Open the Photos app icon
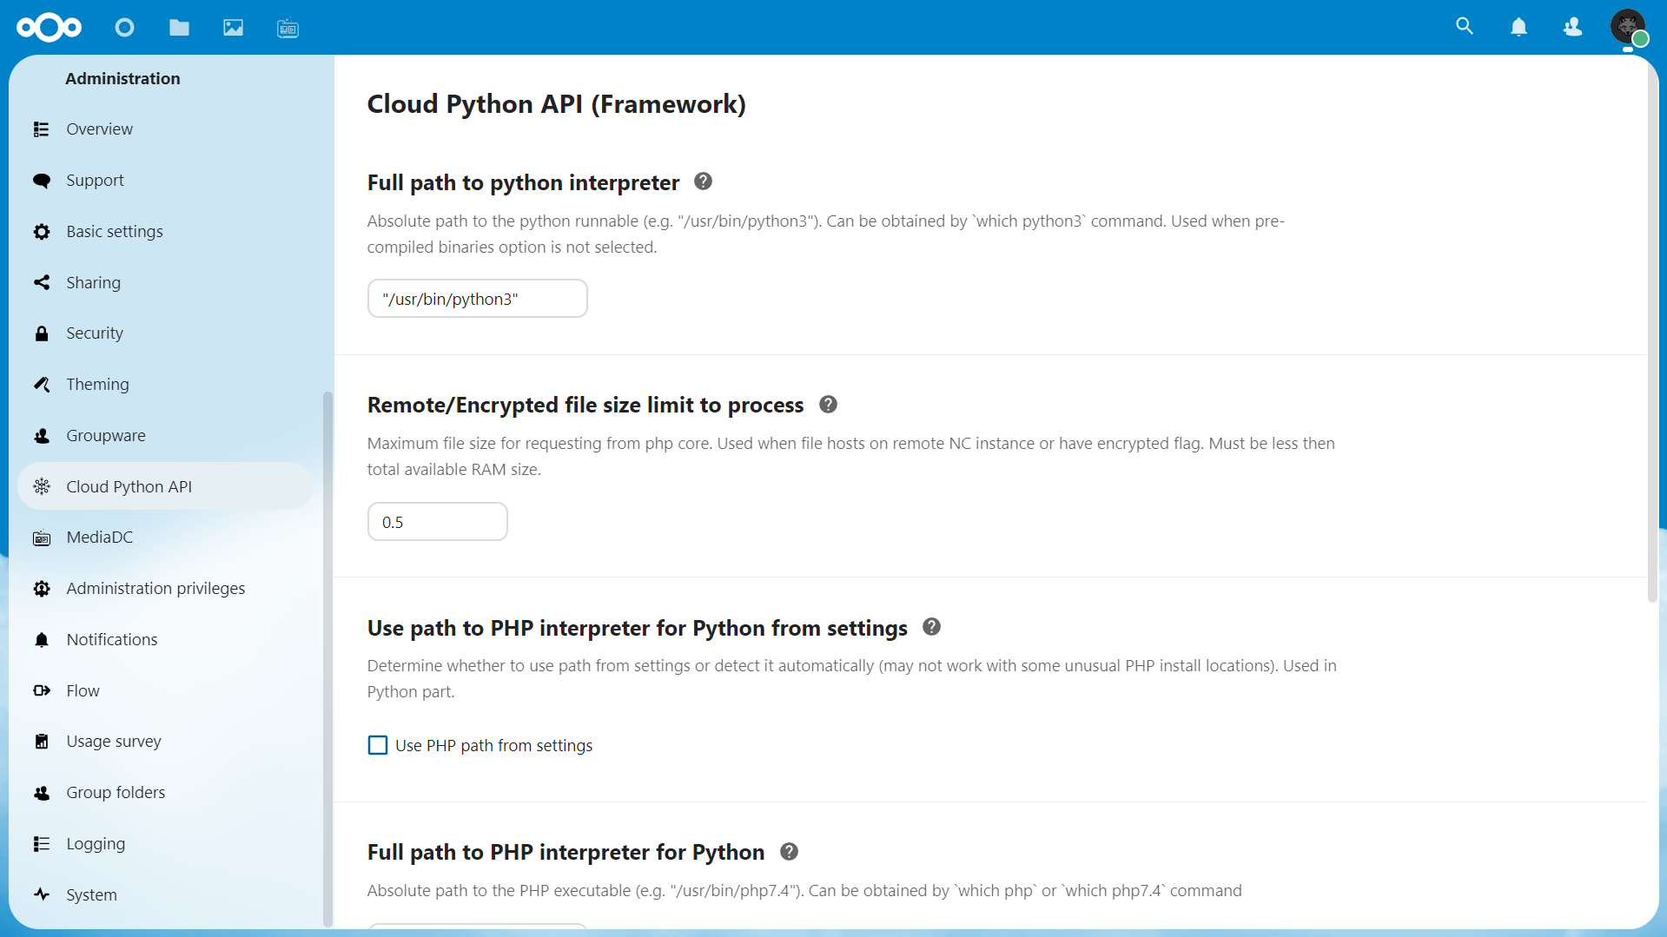This screenshot has height=937, width=1667. (233, 28)
